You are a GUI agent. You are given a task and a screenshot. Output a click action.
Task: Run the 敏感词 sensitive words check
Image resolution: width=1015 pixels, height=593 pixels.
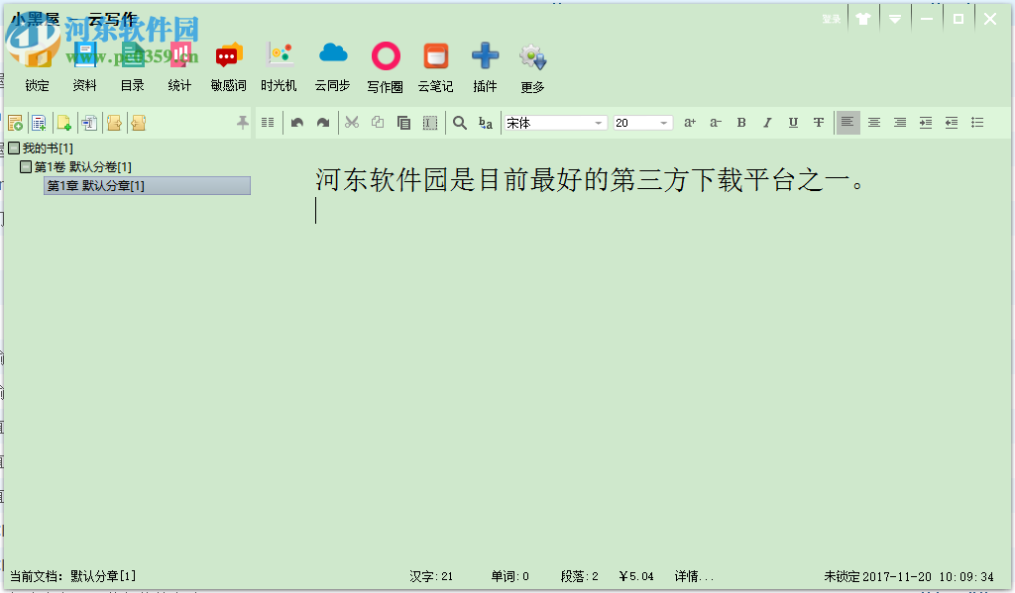tap(229, 65)
